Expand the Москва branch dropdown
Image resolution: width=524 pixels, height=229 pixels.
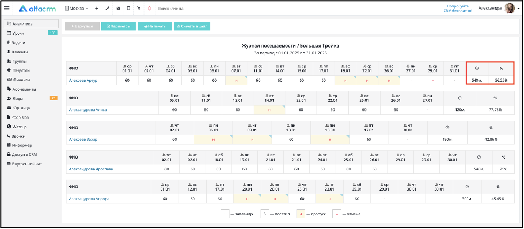[77, 9]
